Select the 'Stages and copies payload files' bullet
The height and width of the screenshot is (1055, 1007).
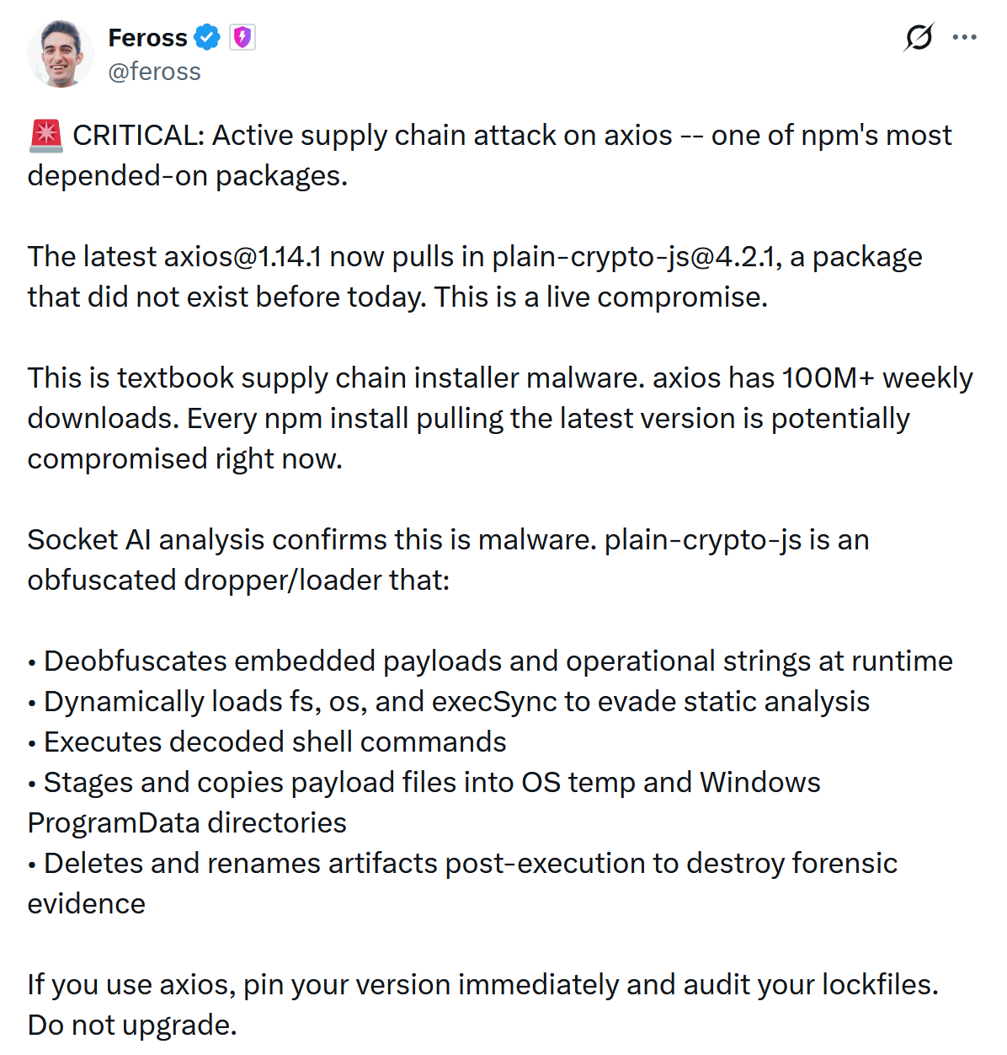[x=431, y=783]
